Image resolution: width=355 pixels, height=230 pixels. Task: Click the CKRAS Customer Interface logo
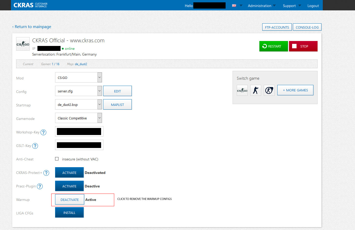[x=30, y=5]
